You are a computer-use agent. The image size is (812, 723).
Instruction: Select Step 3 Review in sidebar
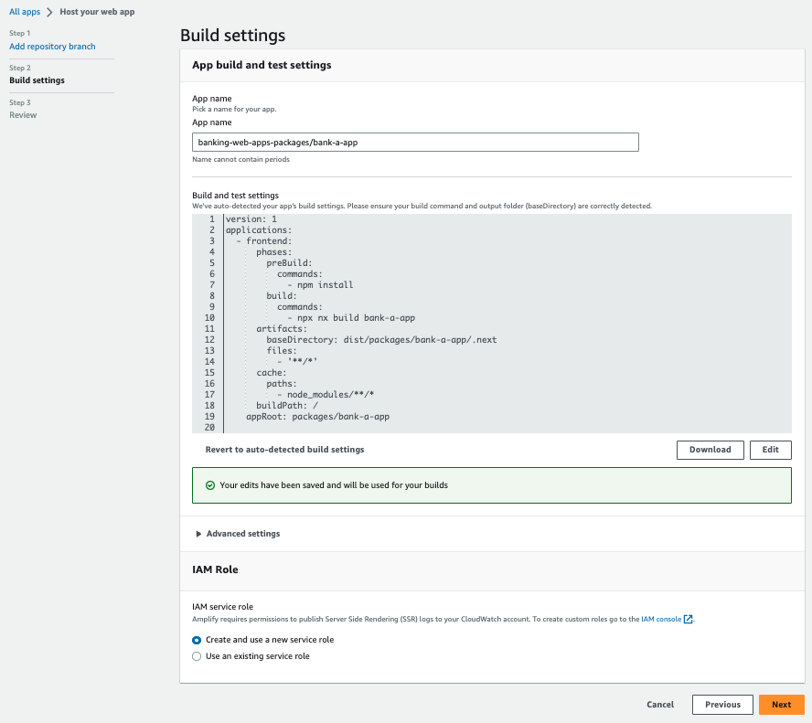pyautogui.click(x=23, y=114)
